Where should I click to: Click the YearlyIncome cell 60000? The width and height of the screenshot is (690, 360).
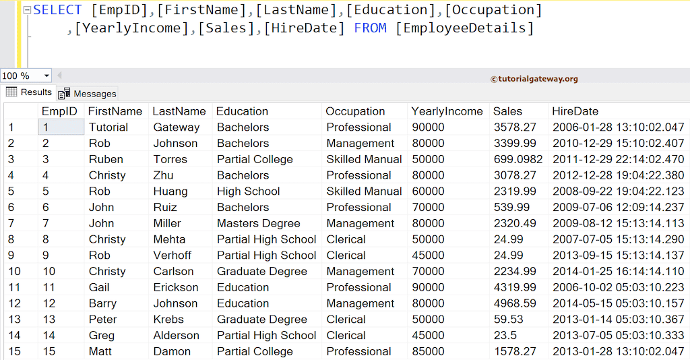(x=448, y=191)
